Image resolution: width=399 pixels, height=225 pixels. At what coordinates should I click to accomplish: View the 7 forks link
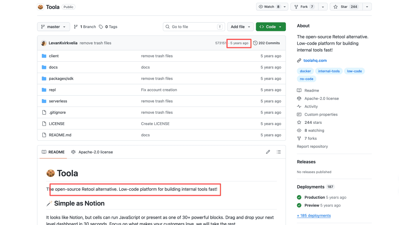tap(310, 139)
